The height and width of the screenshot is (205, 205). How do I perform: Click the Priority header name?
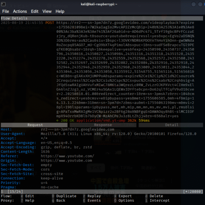tap(11, 183)
